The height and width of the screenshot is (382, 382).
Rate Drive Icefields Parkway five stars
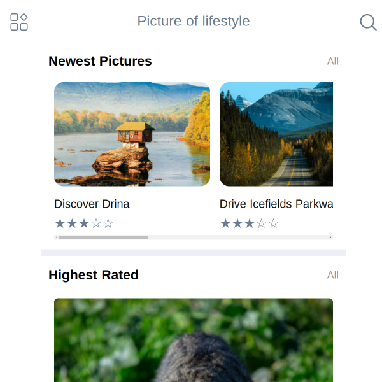(x=274, y=223)
